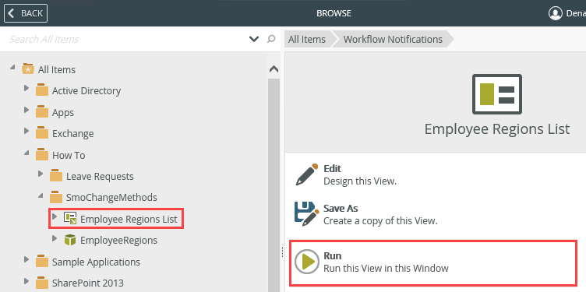Viewport: 586px width, 292px height.
Task: Click the Edit action label
Action: 332,169
